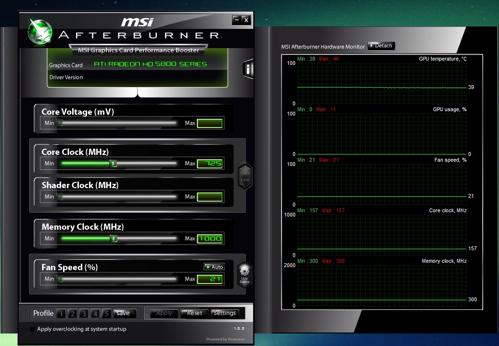The height and width of the screenshot is (346, 499).
Task: Click the empty Core Voltage value field
Action: point(210,123)
